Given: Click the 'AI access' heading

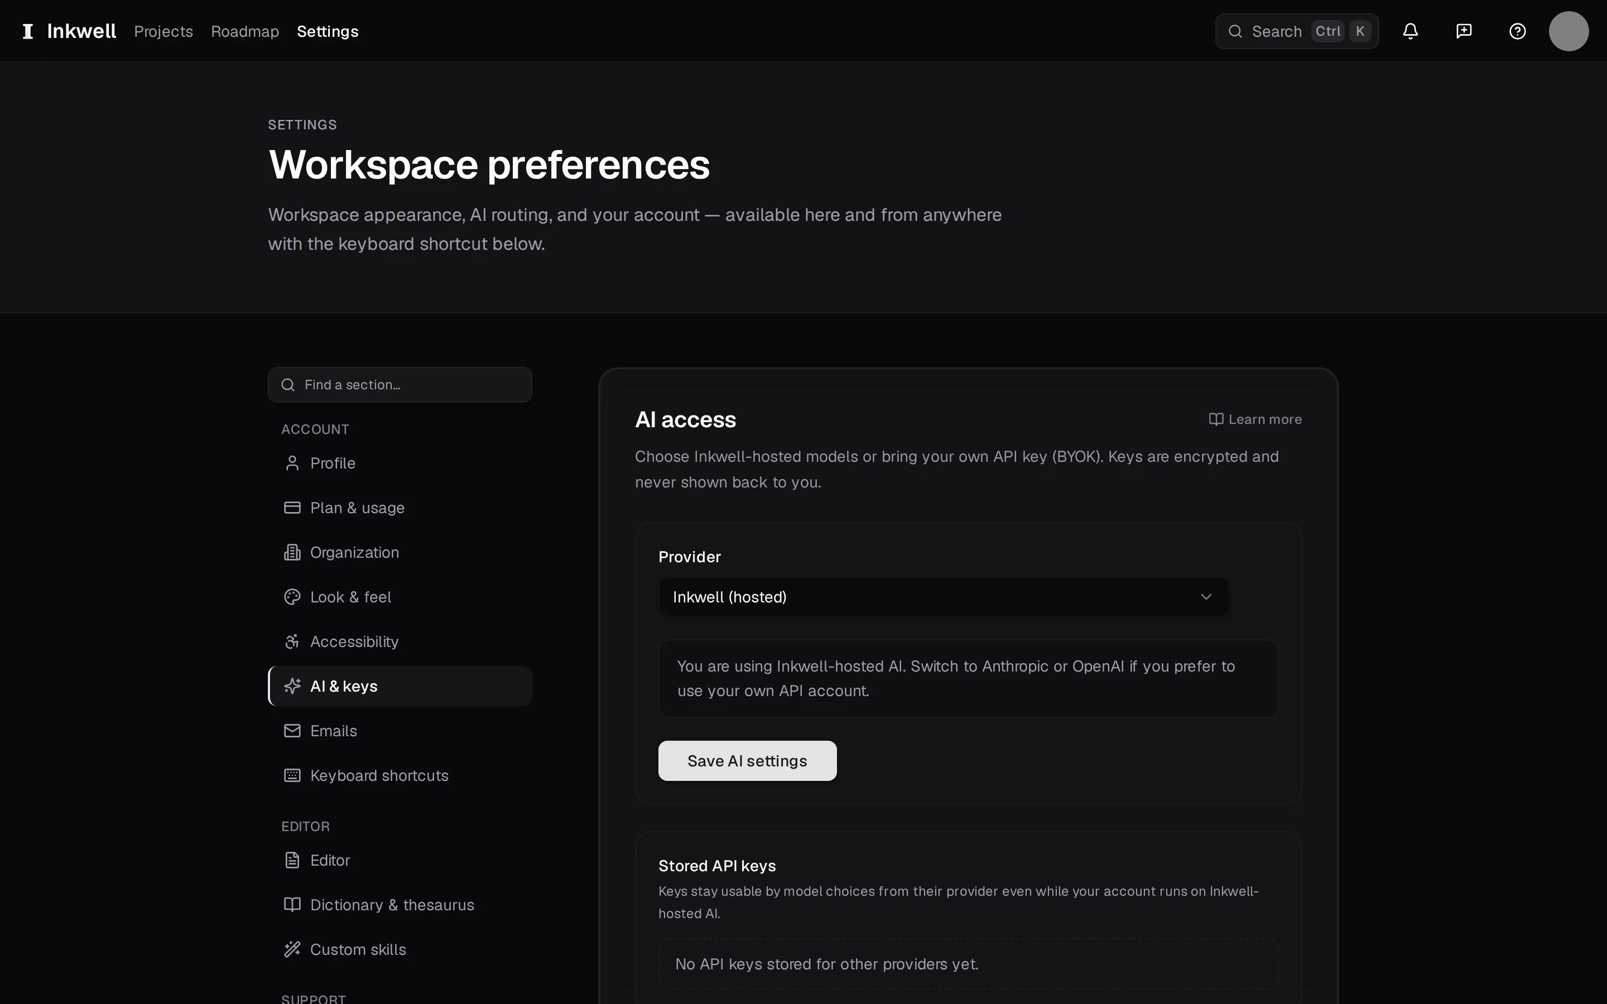Looking at the screenshot, I should click(685, 419).
